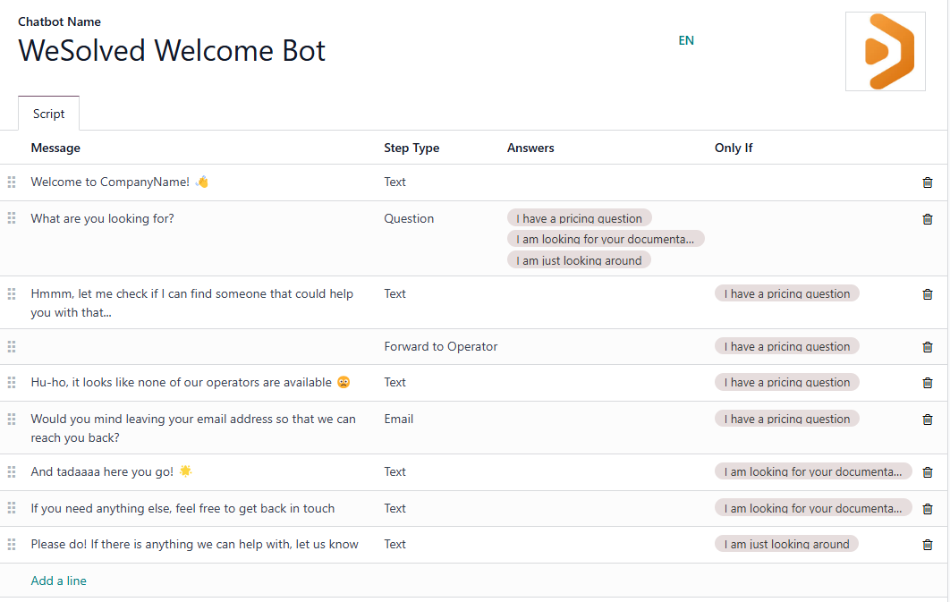Click the 'I am just looking around' answer tag
This screenshot has height=602, width=950.
pyautogui.click(x=579, y=260)
